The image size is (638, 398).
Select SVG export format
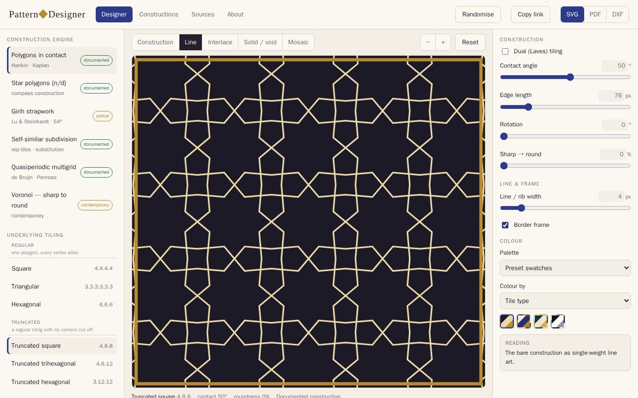tap(572, 14)
